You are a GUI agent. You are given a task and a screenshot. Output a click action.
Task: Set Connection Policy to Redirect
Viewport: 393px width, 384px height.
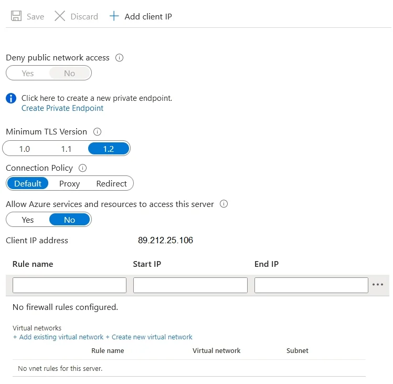[x=112, y=183]
